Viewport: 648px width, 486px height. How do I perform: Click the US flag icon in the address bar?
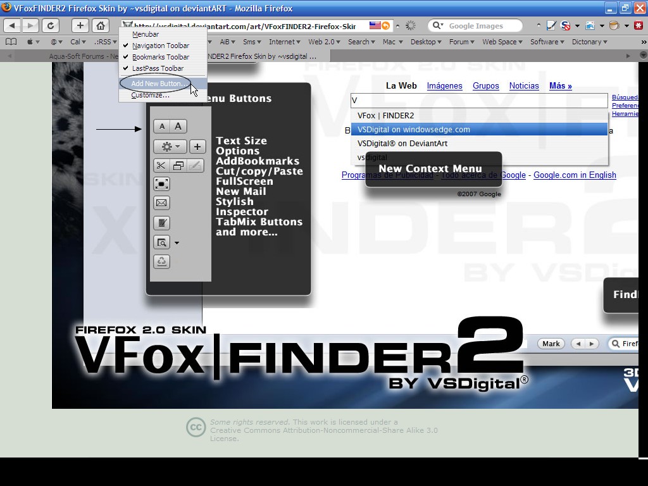point(375,25)
